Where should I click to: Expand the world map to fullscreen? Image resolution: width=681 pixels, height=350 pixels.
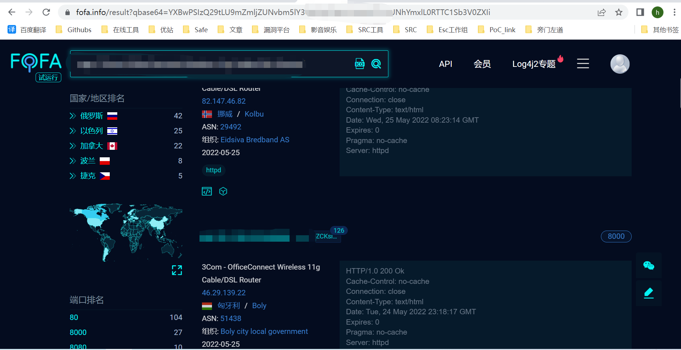tap(177, 270)
